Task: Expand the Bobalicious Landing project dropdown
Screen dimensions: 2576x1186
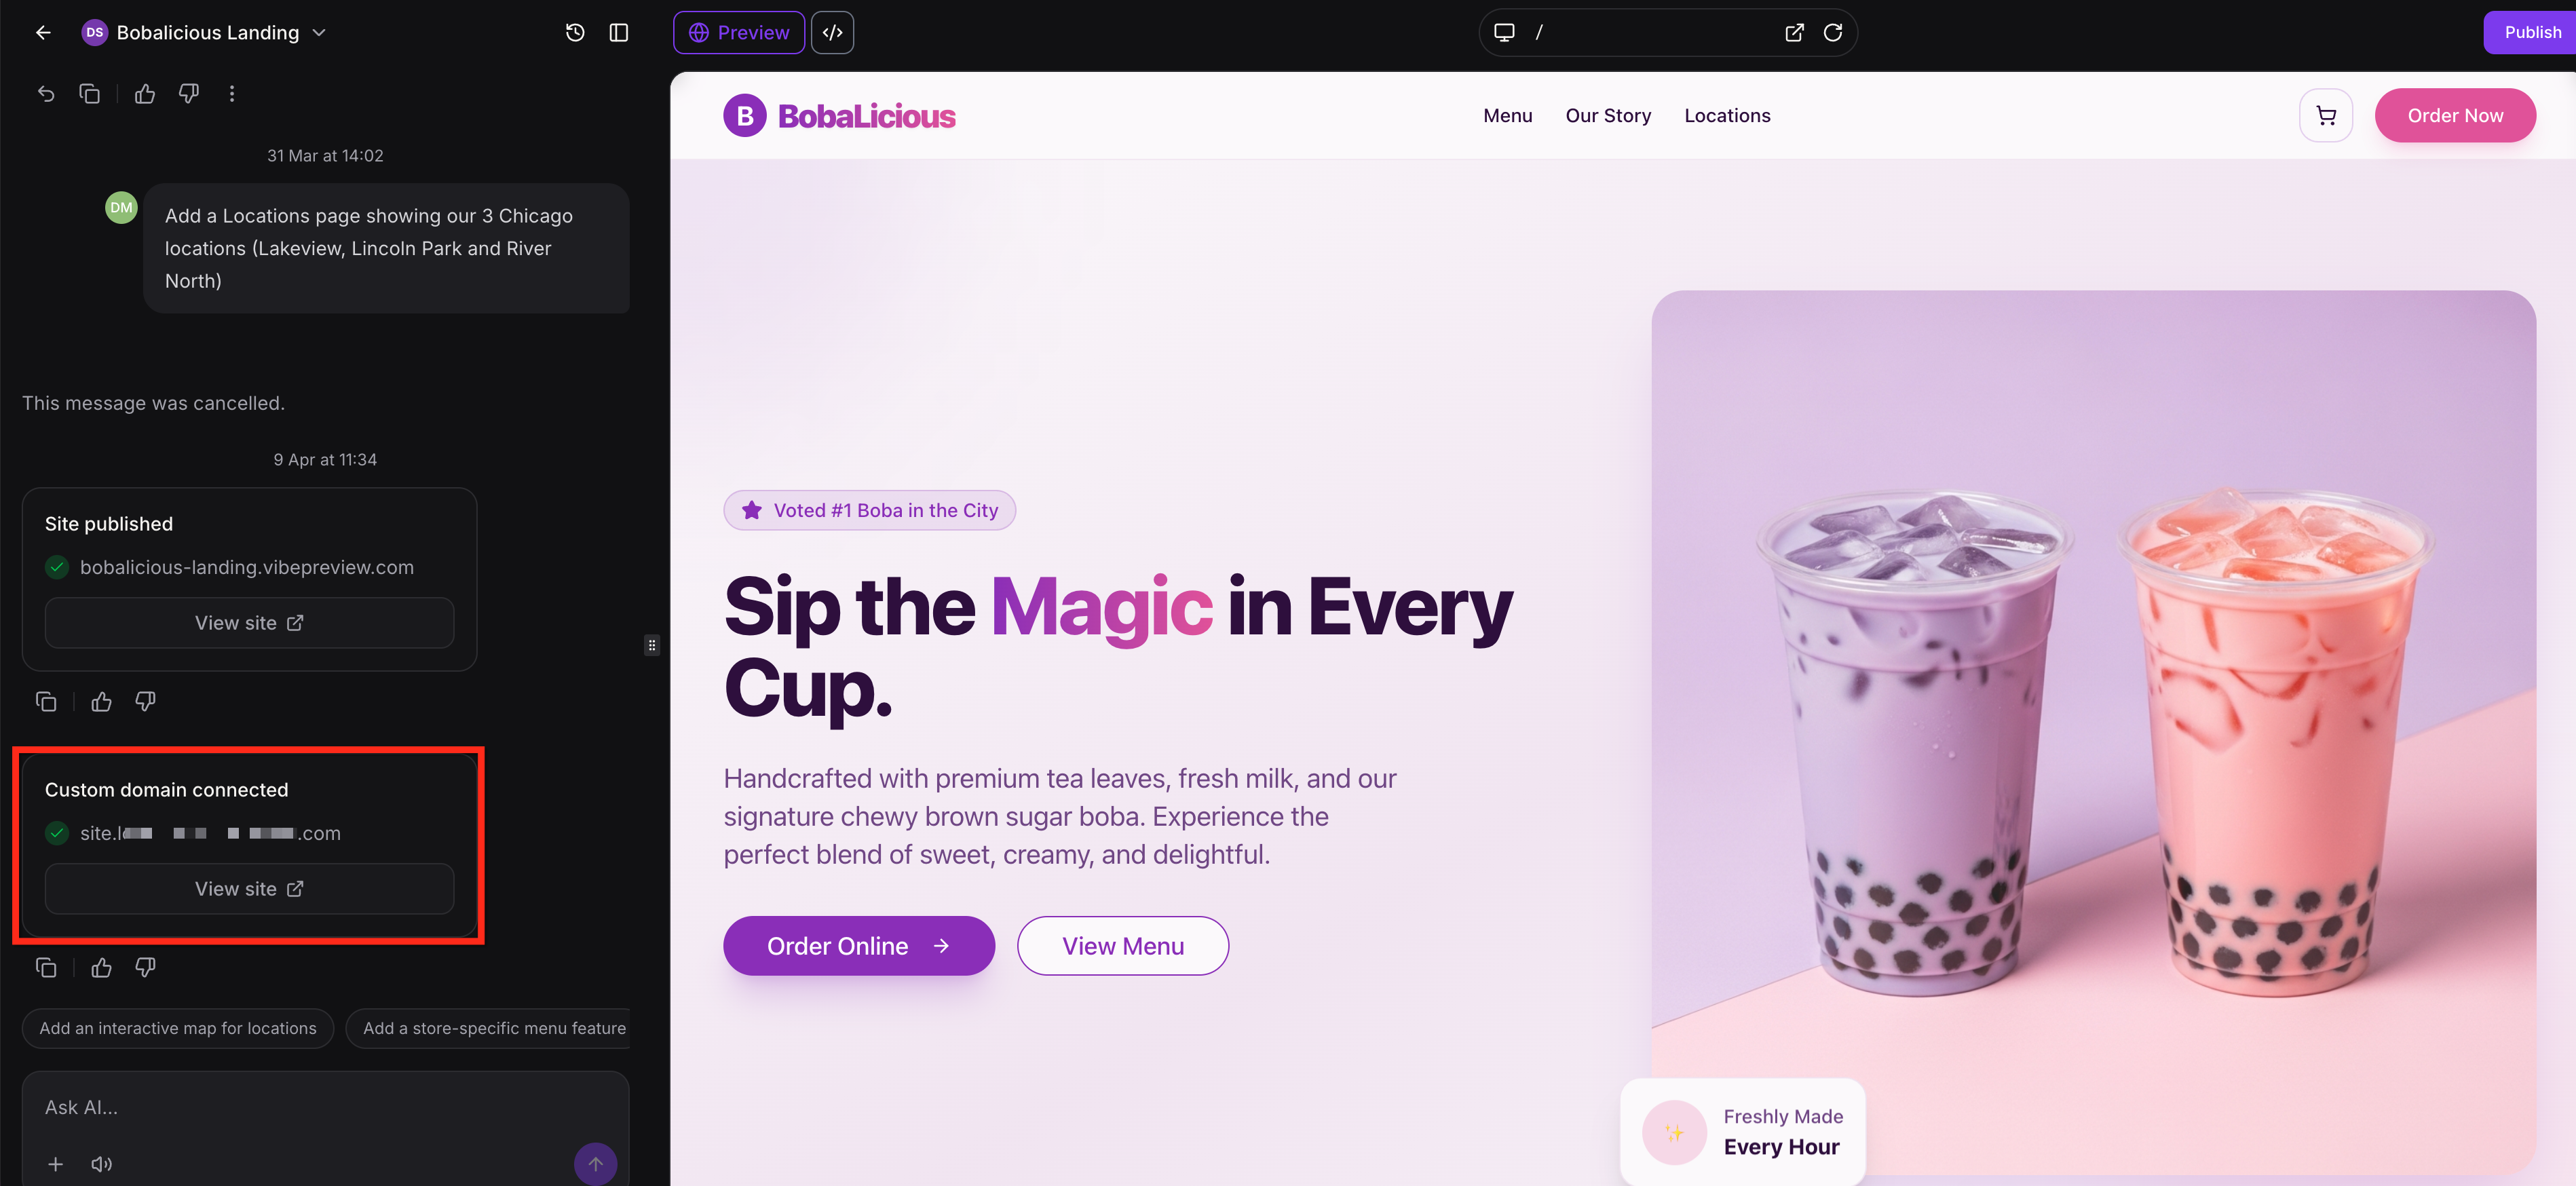Action: point(319,33)
